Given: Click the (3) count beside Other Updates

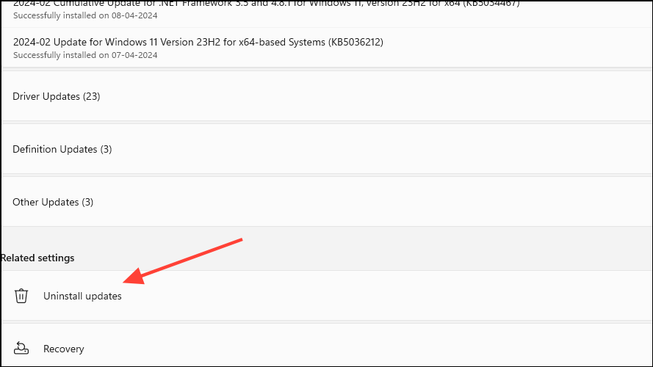Looking at the screenshot, I should pos(87,203).
